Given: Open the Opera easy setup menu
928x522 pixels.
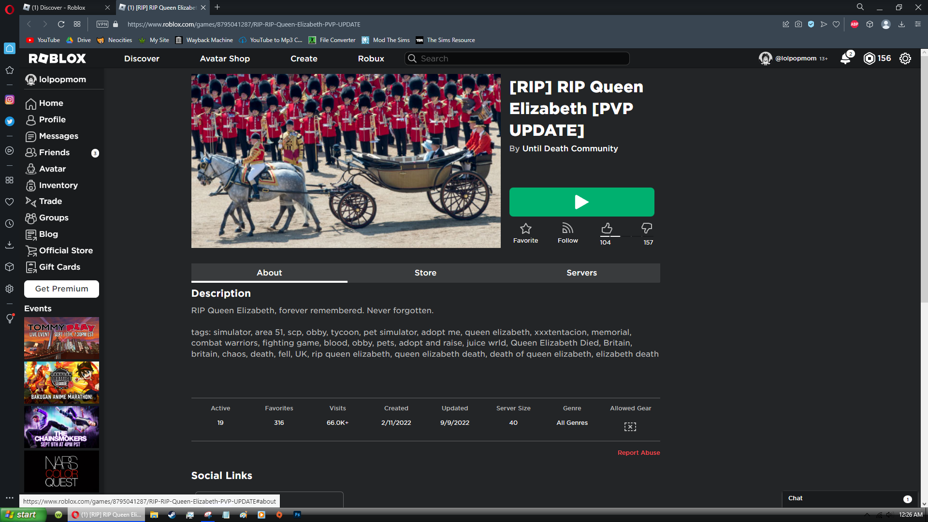Looking at the screenshot, I should pos(918,24).
